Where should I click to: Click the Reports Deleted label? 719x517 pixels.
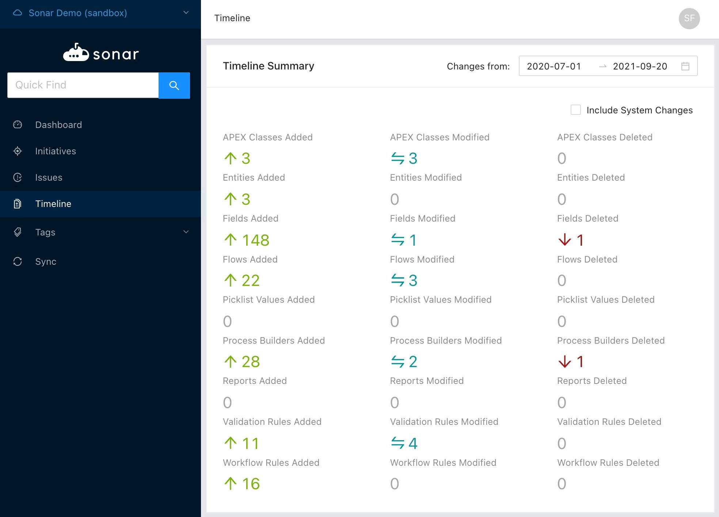pos(592,381)
